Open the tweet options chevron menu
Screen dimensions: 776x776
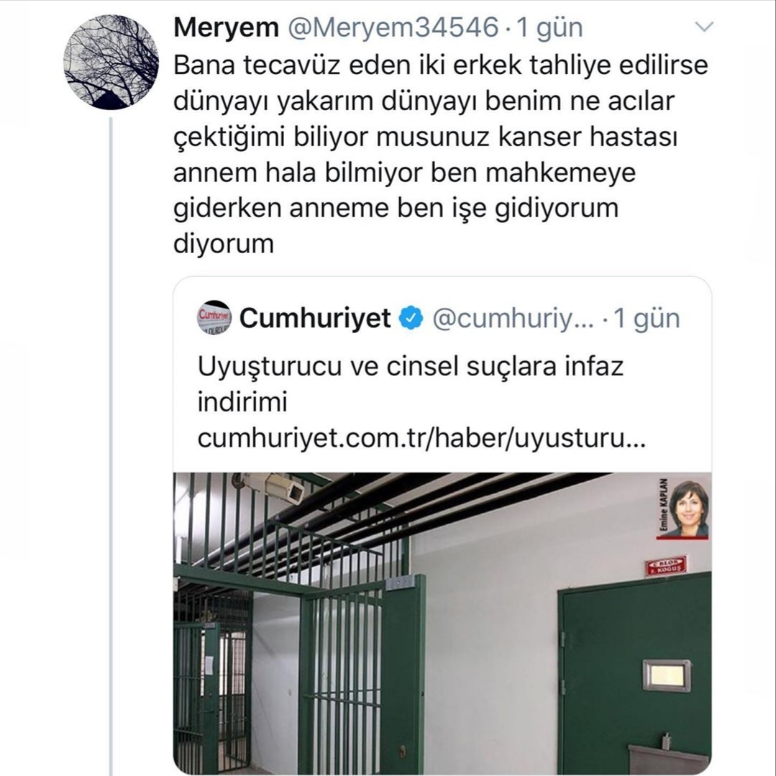point(704,27)
